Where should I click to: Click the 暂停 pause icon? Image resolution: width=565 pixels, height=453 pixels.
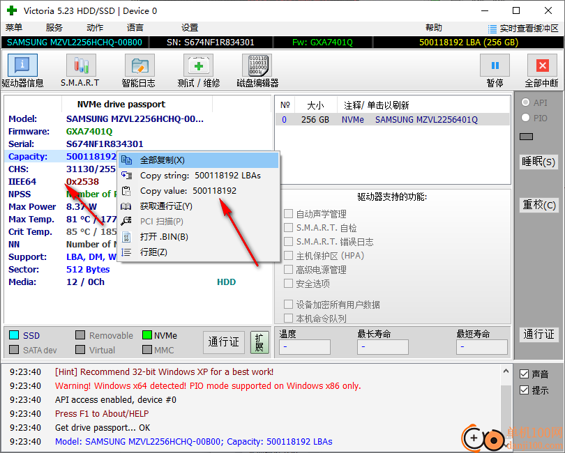495,66
